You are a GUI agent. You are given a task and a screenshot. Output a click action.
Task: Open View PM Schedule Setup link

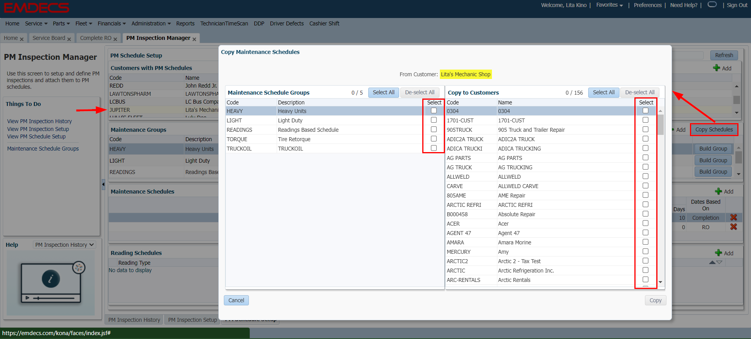(x=36, y=136)
